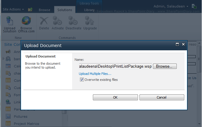This screenshot has height=127, width=202.
Task: Open the Upload Multiple Files link
Action: 95,74
